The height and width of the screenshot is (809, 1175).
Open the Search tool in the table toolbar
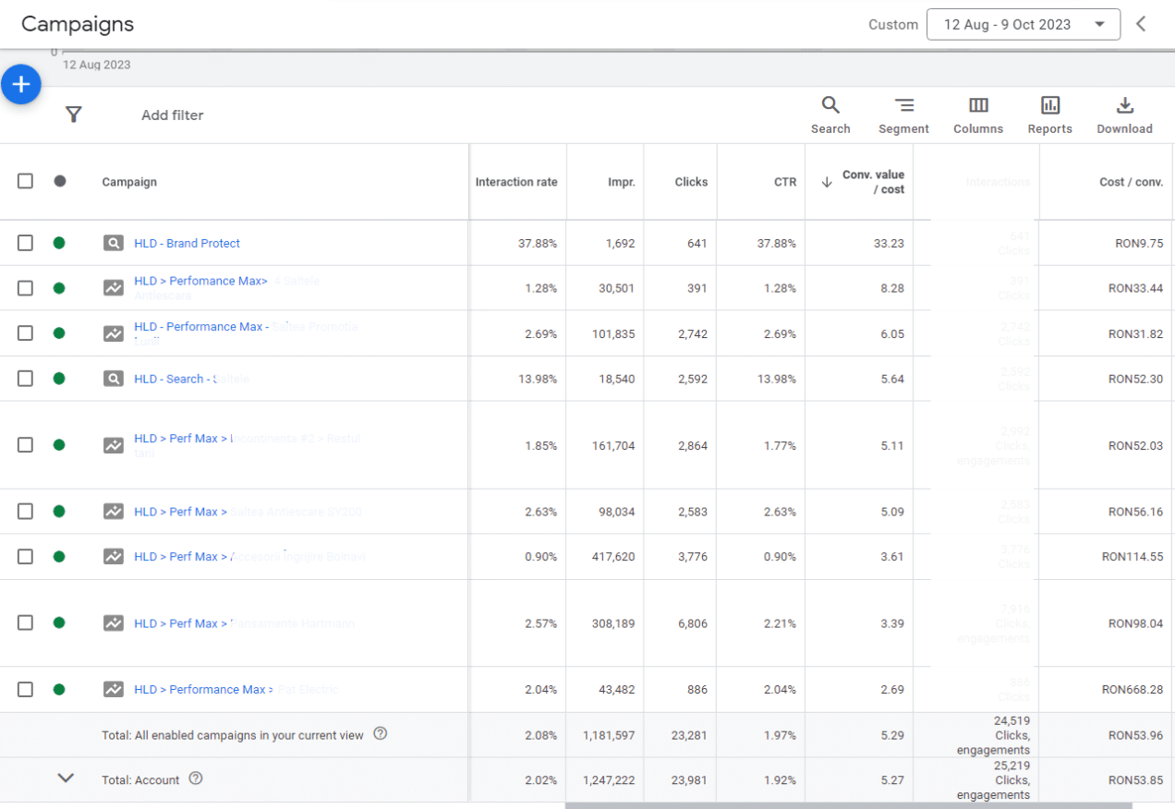click(830, 115)
